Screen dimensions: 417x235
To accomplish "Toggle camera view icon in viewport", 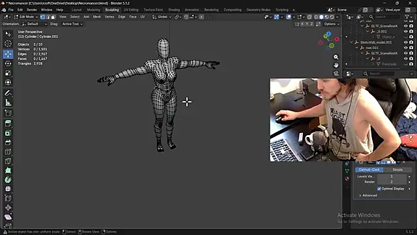I will [x=336, y=74].
